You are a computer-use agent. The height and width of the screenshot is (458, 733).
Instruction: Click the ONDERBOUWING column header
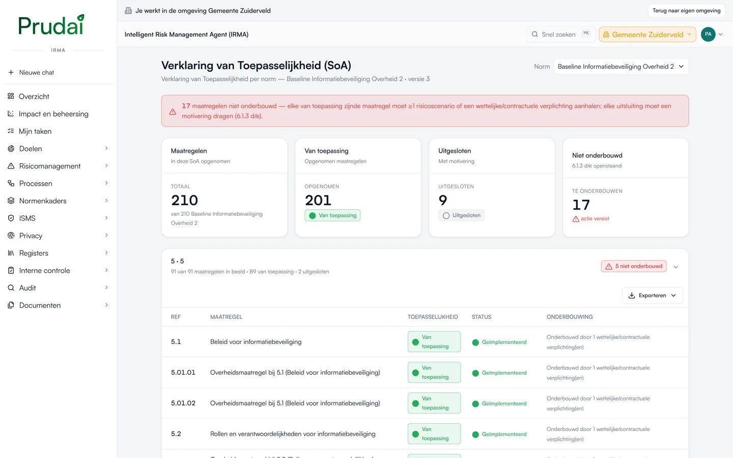tap(570, 317)
